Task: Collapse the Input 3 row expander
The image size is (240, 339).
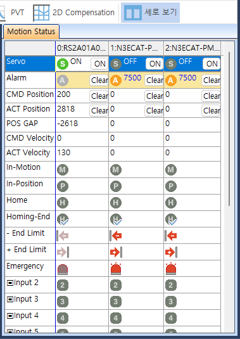Action: pos(10,300)
